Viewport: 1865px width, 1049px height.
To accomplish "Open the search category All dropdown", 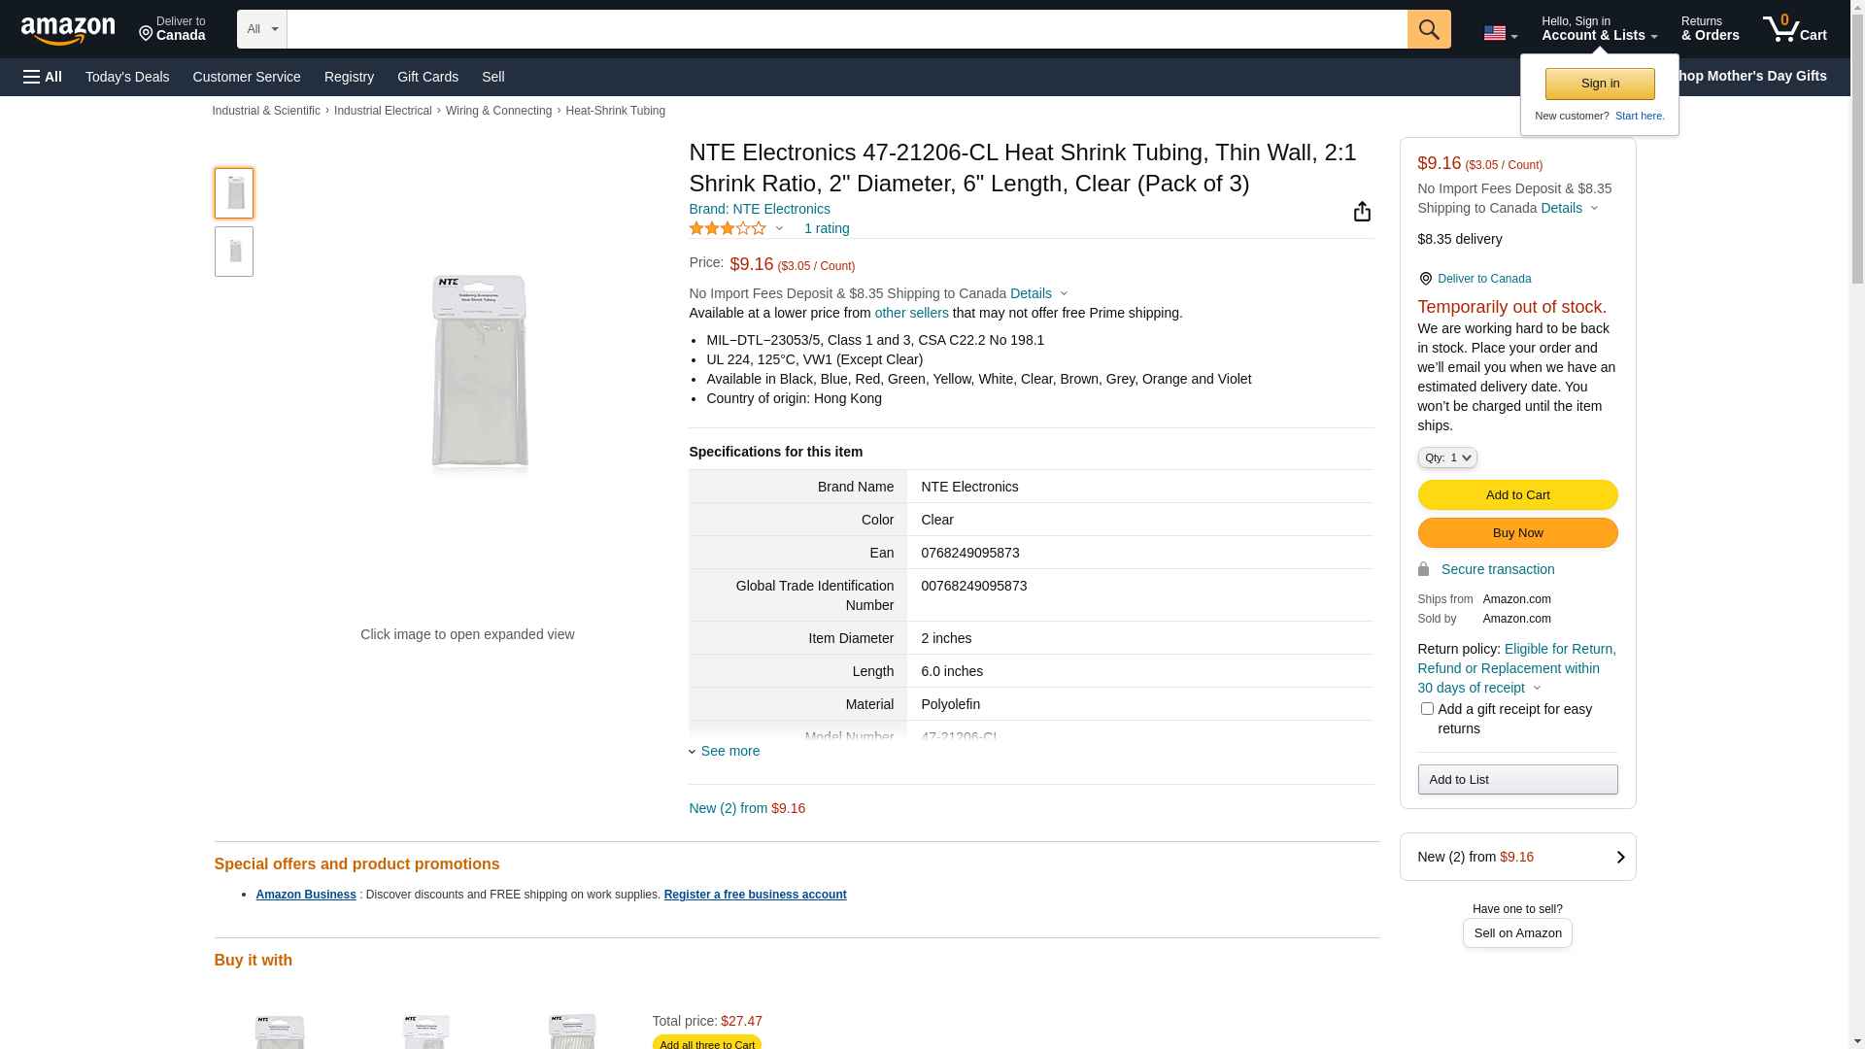I will (x=261, y=29).
